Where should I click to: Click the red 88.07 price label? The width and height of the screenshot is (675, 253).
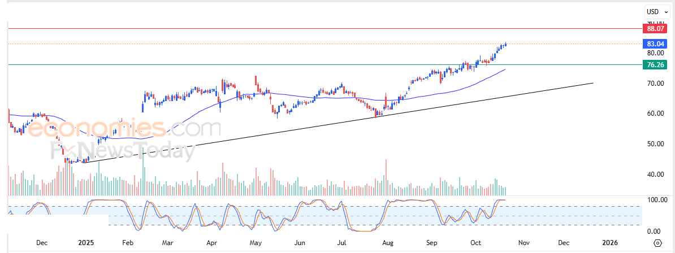[655, 28]
